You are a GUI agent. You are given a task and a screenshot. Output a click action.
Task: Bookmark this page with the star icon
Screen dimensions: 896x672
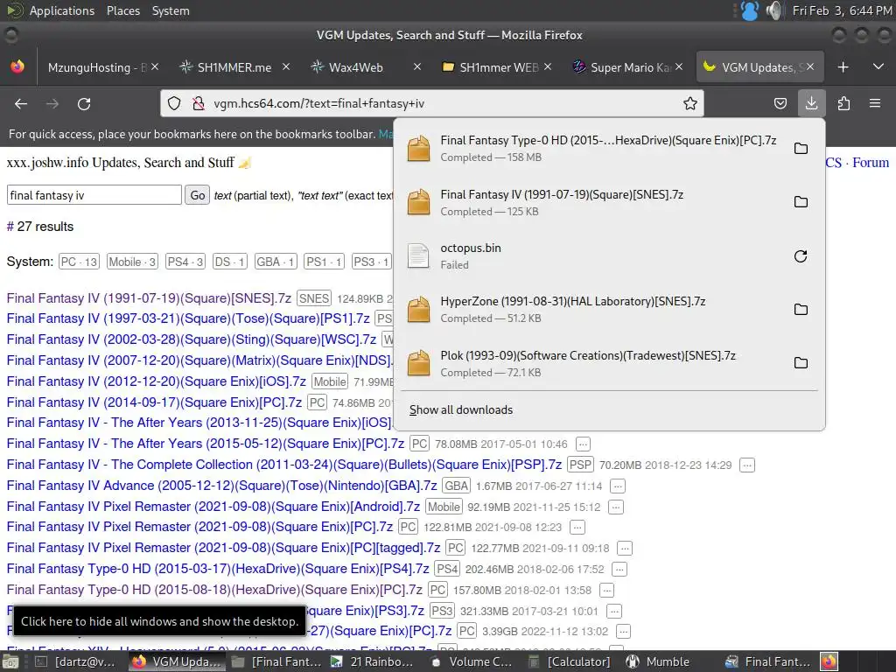pos(689,103)
